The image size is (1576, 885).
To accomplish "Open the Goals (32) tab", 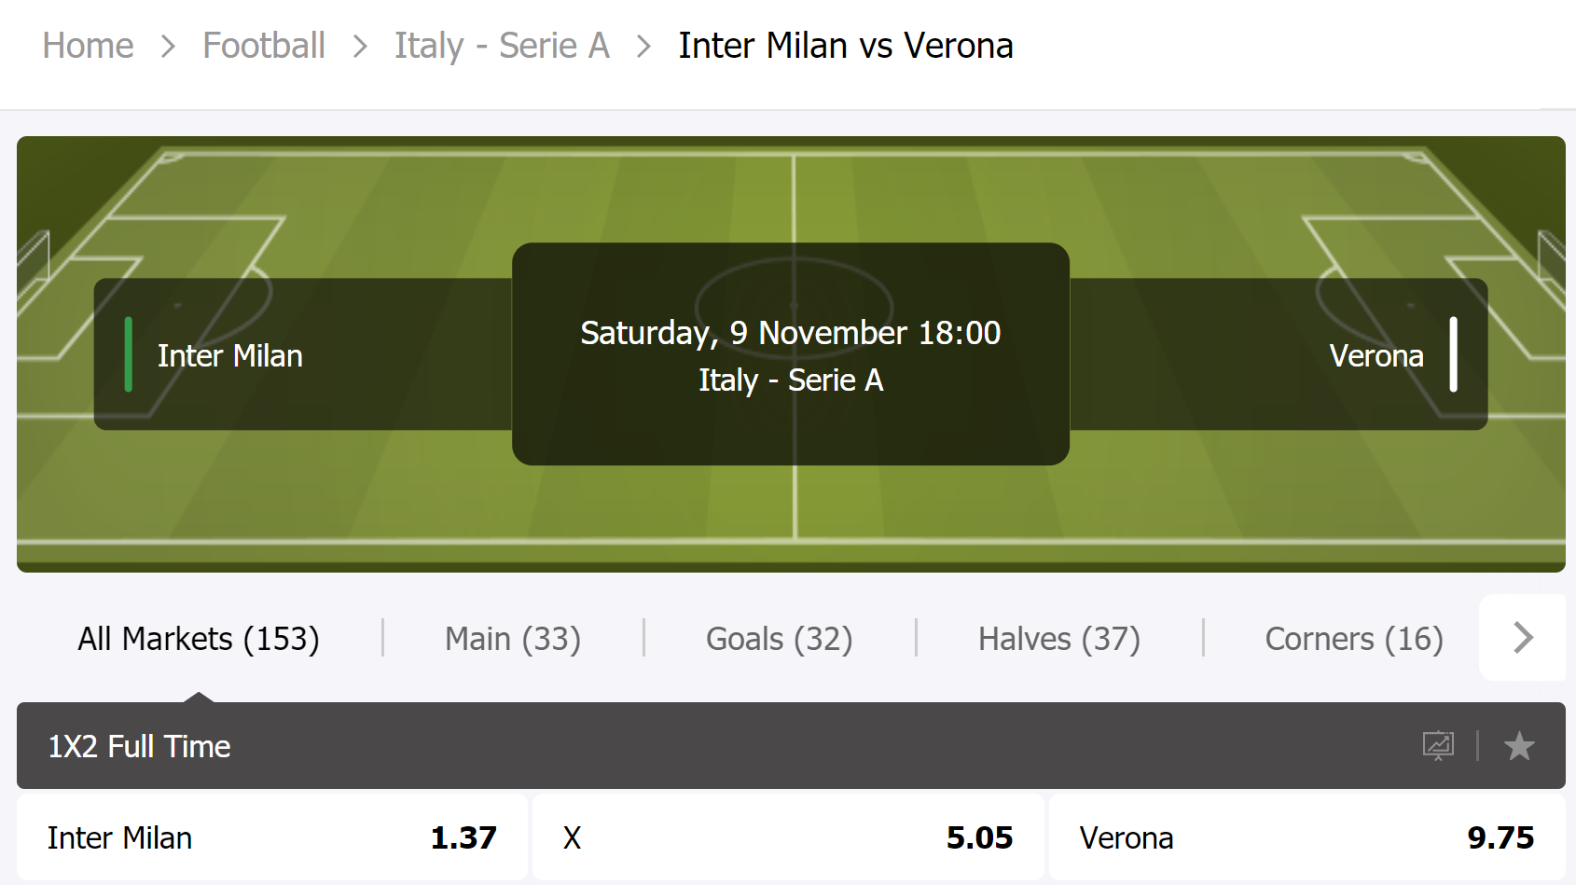I will tap(780, 639).
